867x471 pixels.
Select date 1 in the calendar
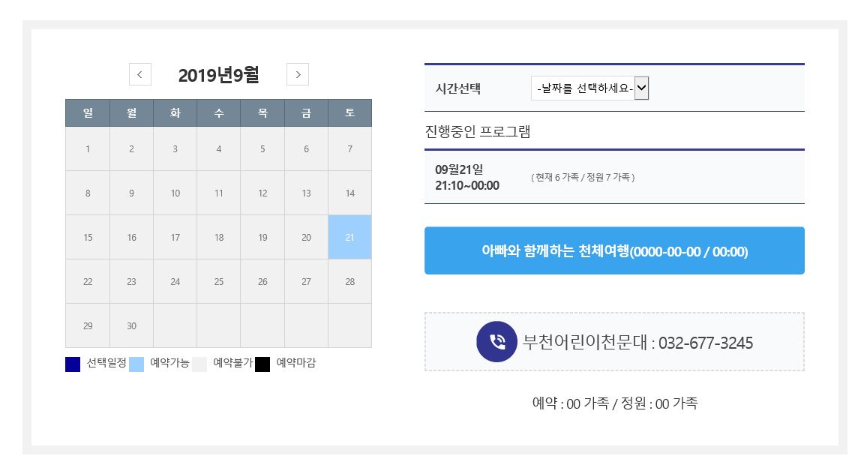tap(88, 148)
